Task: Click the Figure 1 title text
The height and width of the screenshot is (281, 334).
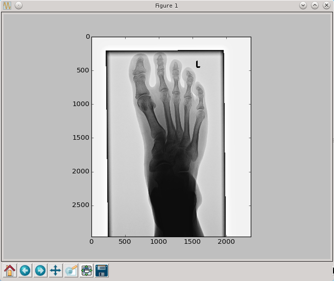Action: pos(166,6)
